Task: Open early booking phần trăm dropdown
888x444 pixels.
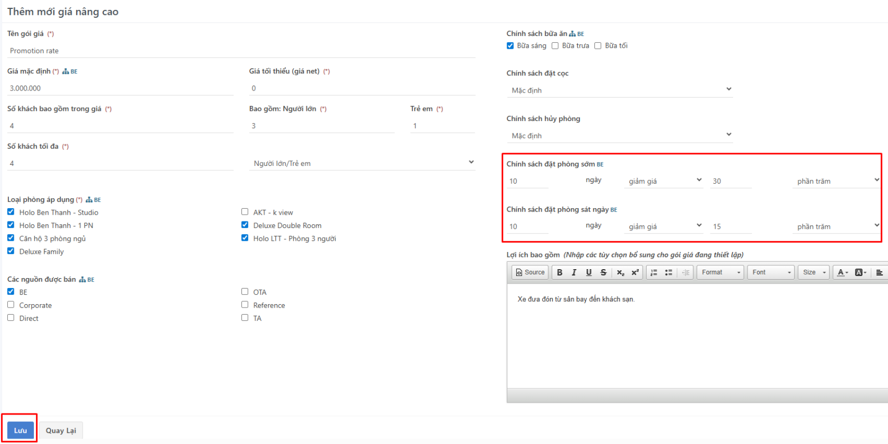Action: click(x=837, y=181)
